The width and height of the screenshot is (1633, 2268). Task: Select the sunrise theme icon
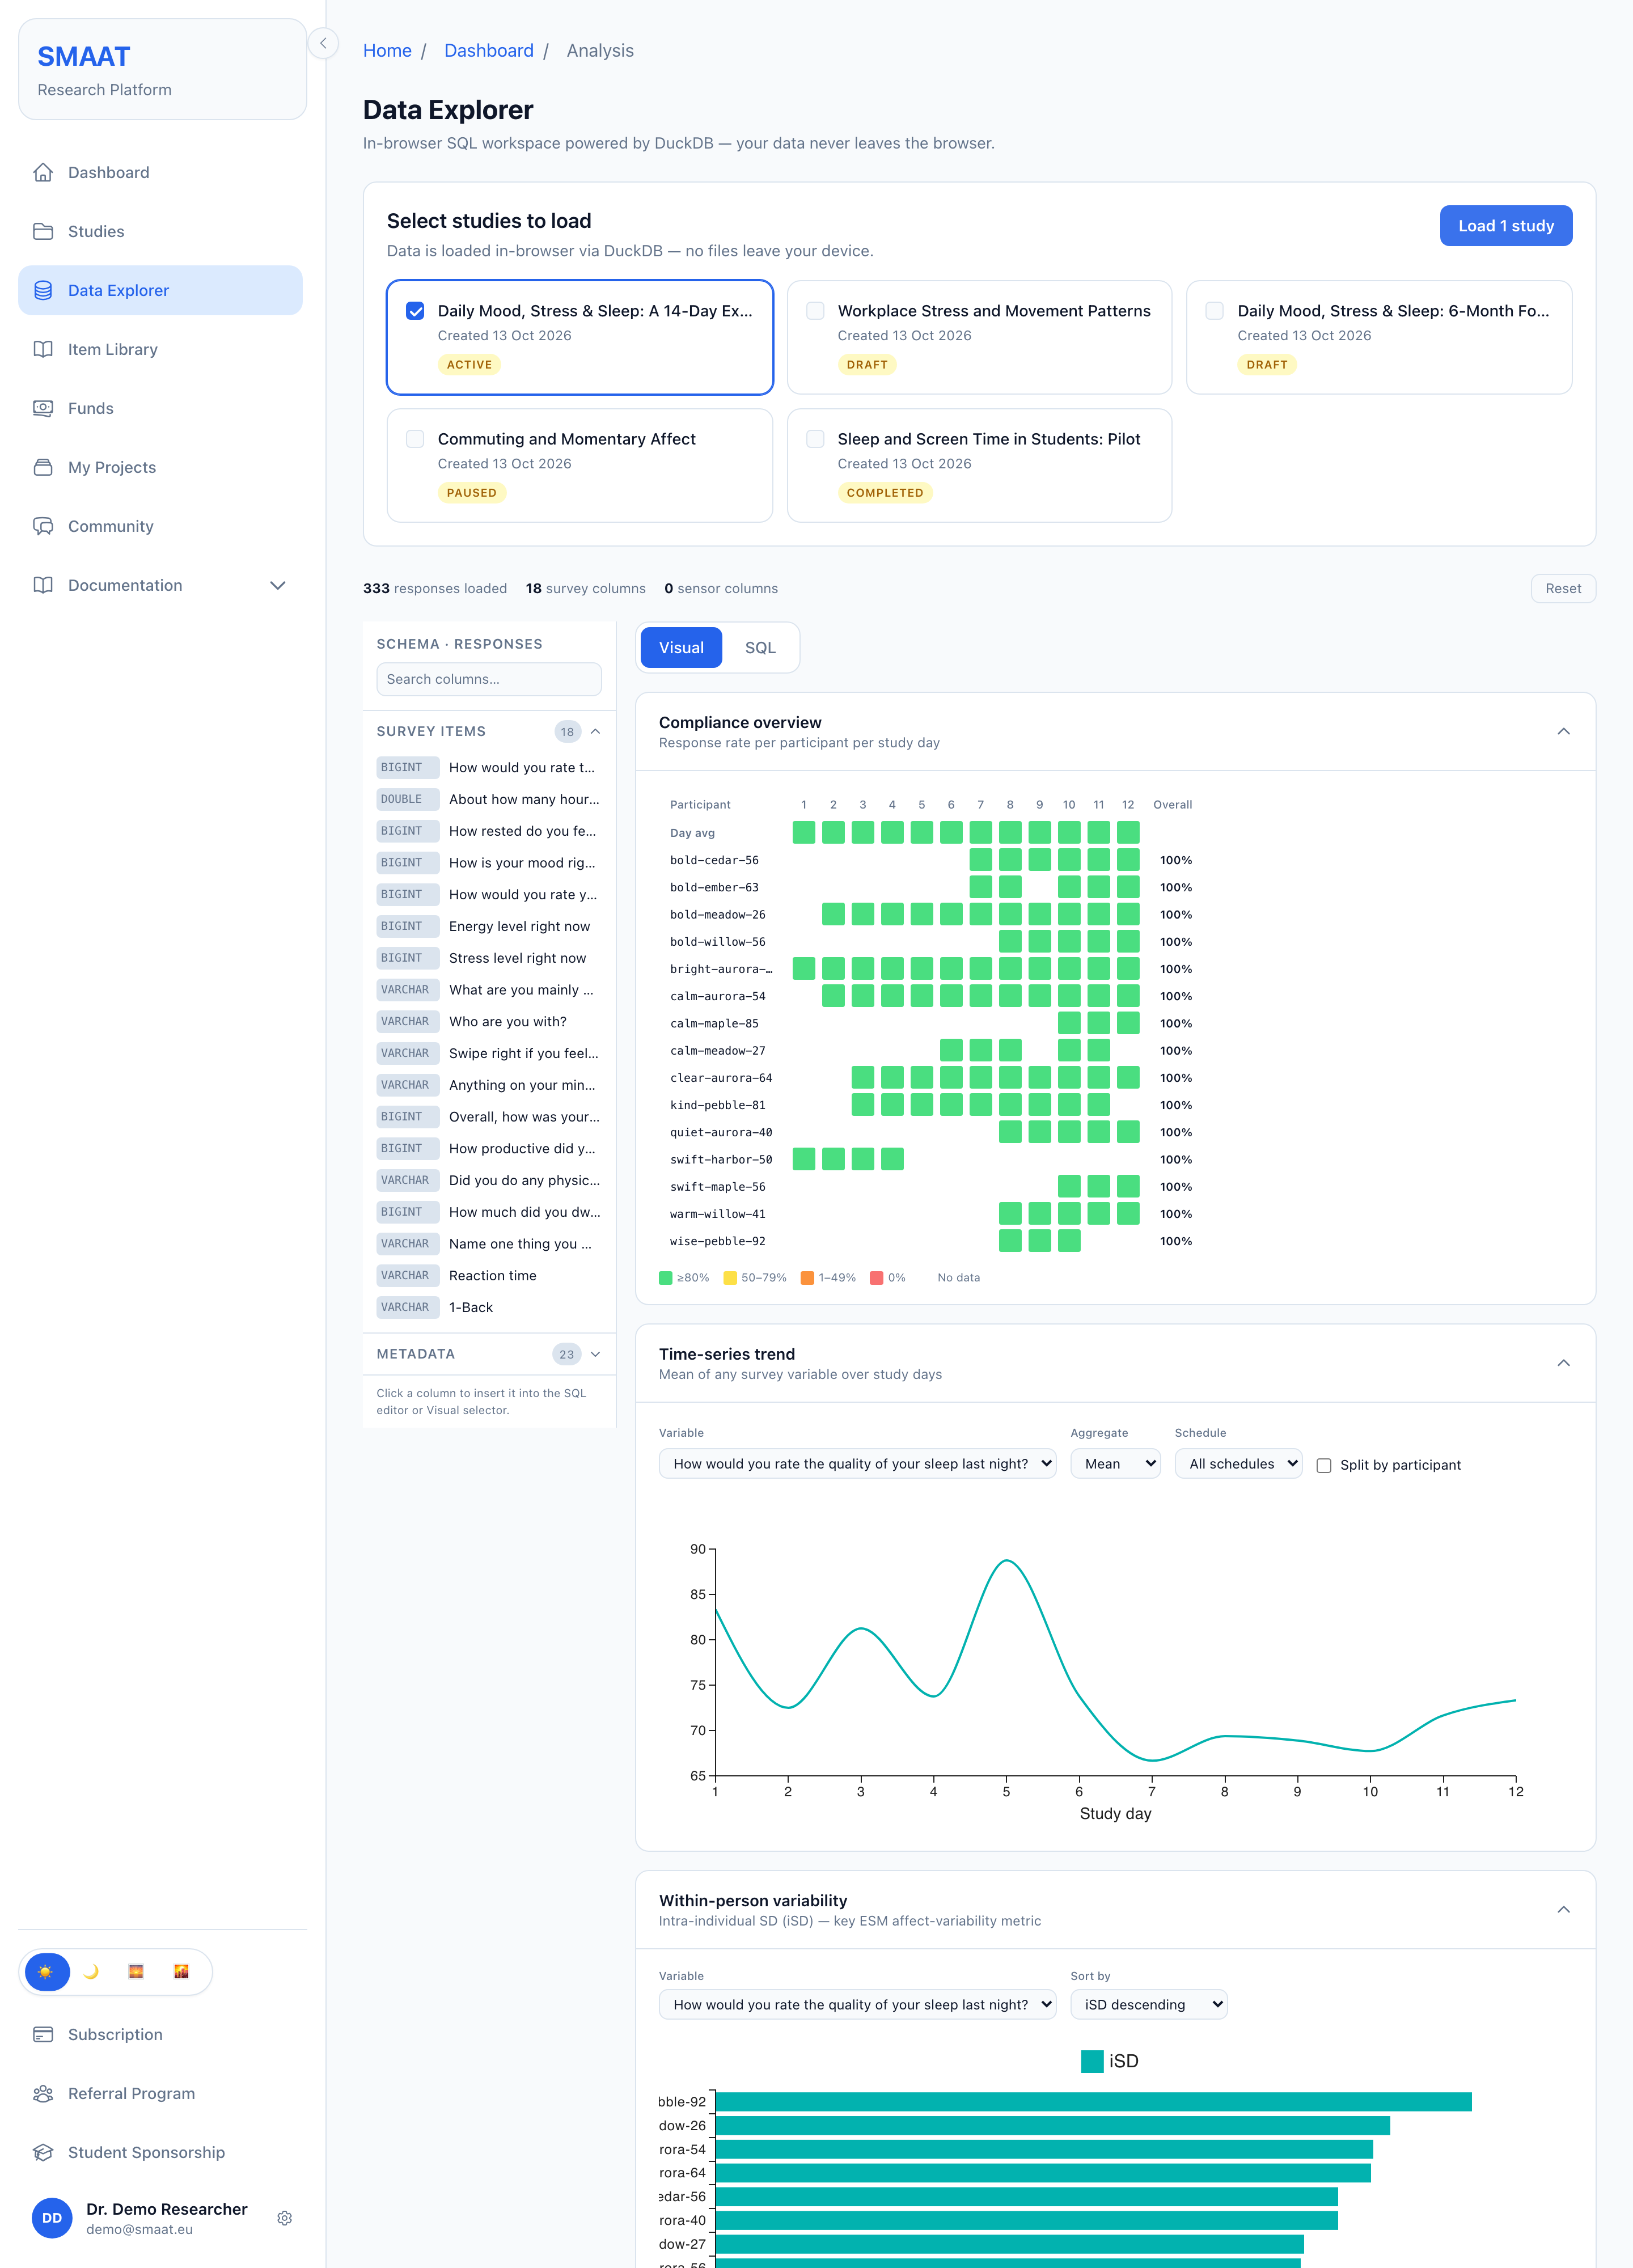pos(136,1971)
